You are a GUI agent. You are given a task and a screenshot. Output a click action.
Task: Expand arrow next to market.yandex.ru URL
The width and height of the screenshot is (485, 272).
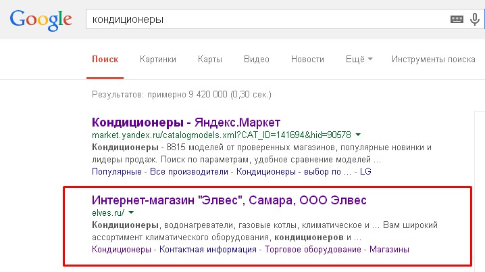[x=358, y=135]
